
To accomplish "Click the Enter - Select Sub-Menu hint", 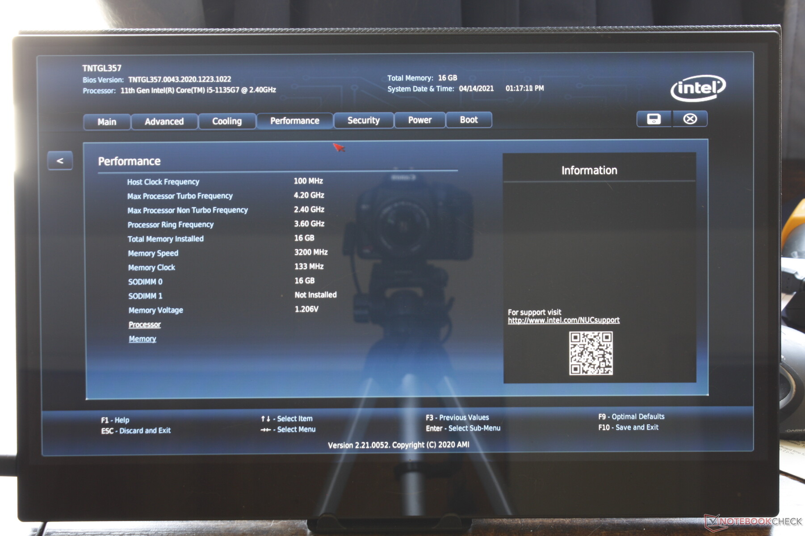I will [463, 428].
